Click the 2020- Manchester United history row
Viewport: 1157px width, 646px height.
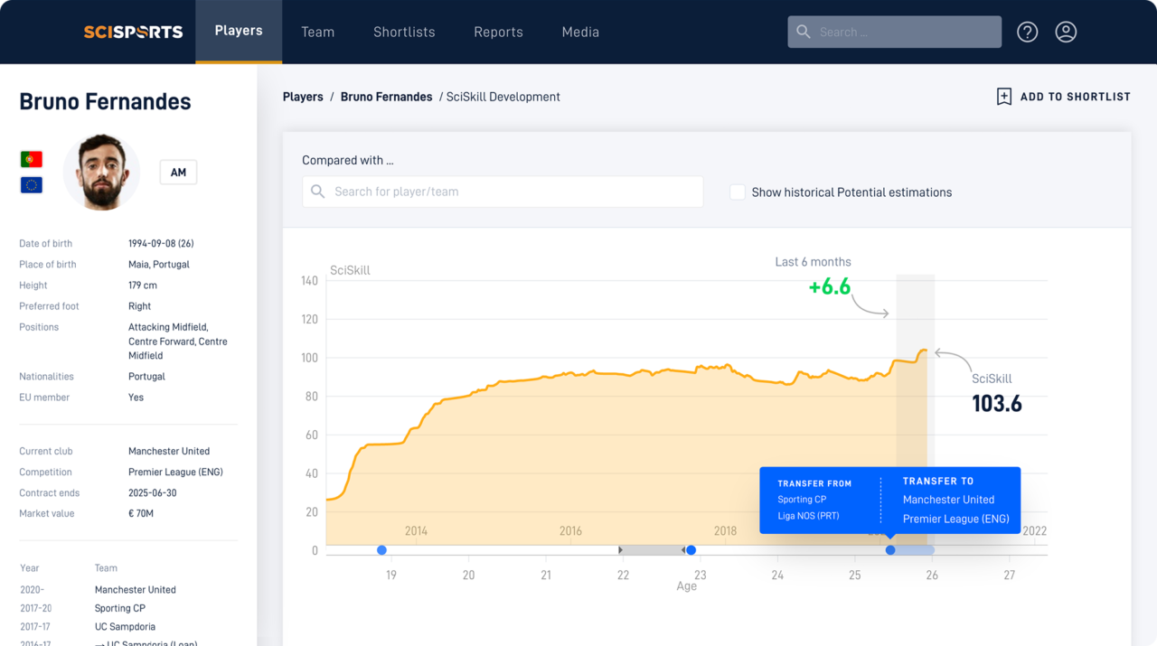[98, 589]
